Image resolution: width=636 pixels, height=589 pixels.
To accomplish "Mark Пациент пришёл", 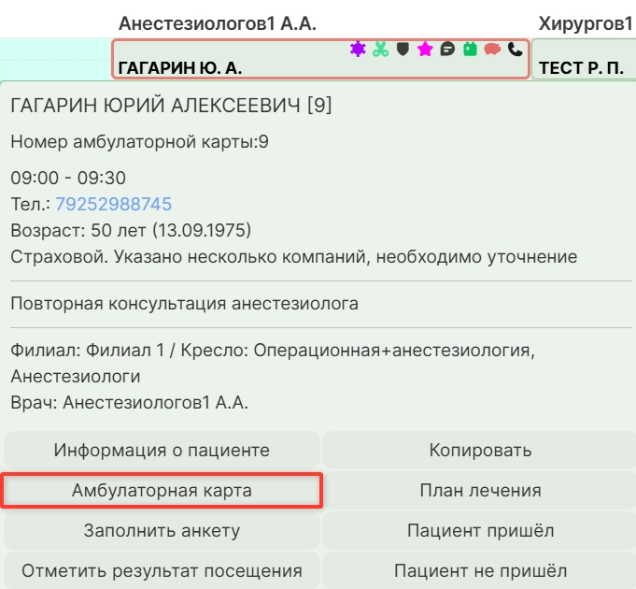I will pyautogui.click(x=480, y=531).
